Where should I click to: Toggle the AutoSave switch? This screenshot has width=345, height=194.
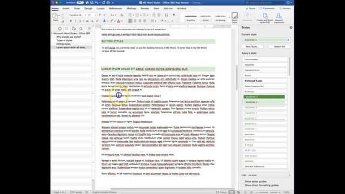(80, 3)
